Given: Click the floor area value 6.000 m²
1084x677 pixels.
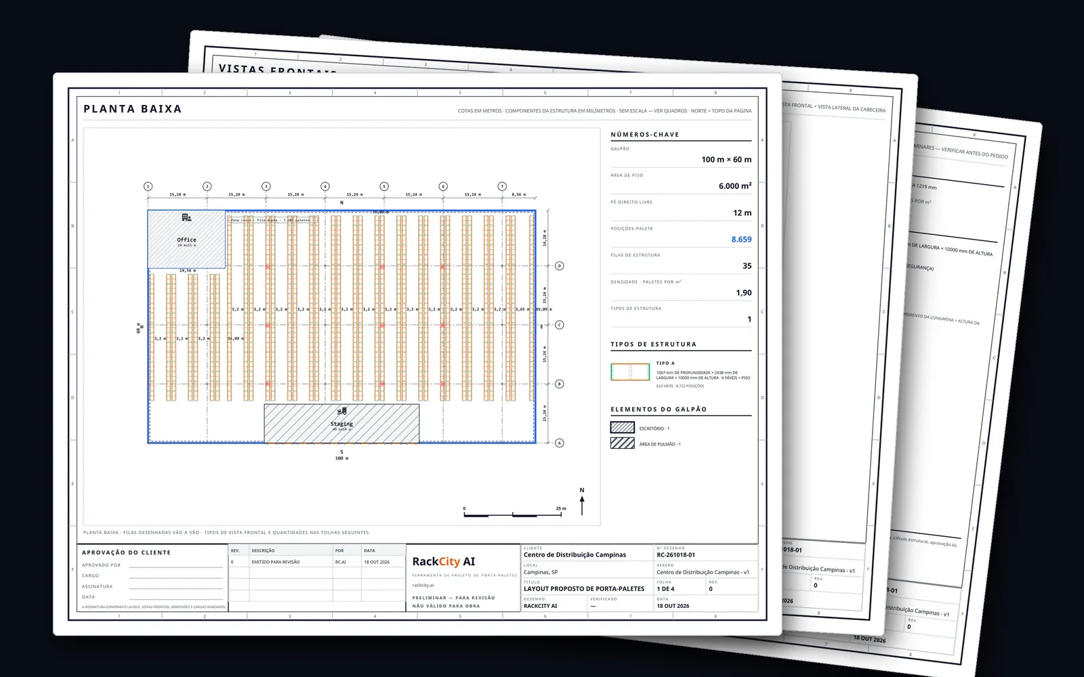Looking at the screenshot, I should (735, 186).
